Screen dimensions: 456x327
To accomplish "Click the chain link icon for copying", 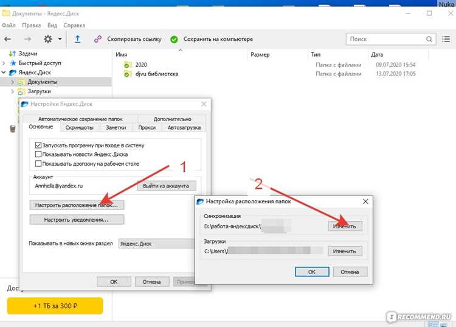I will point(98,39).
